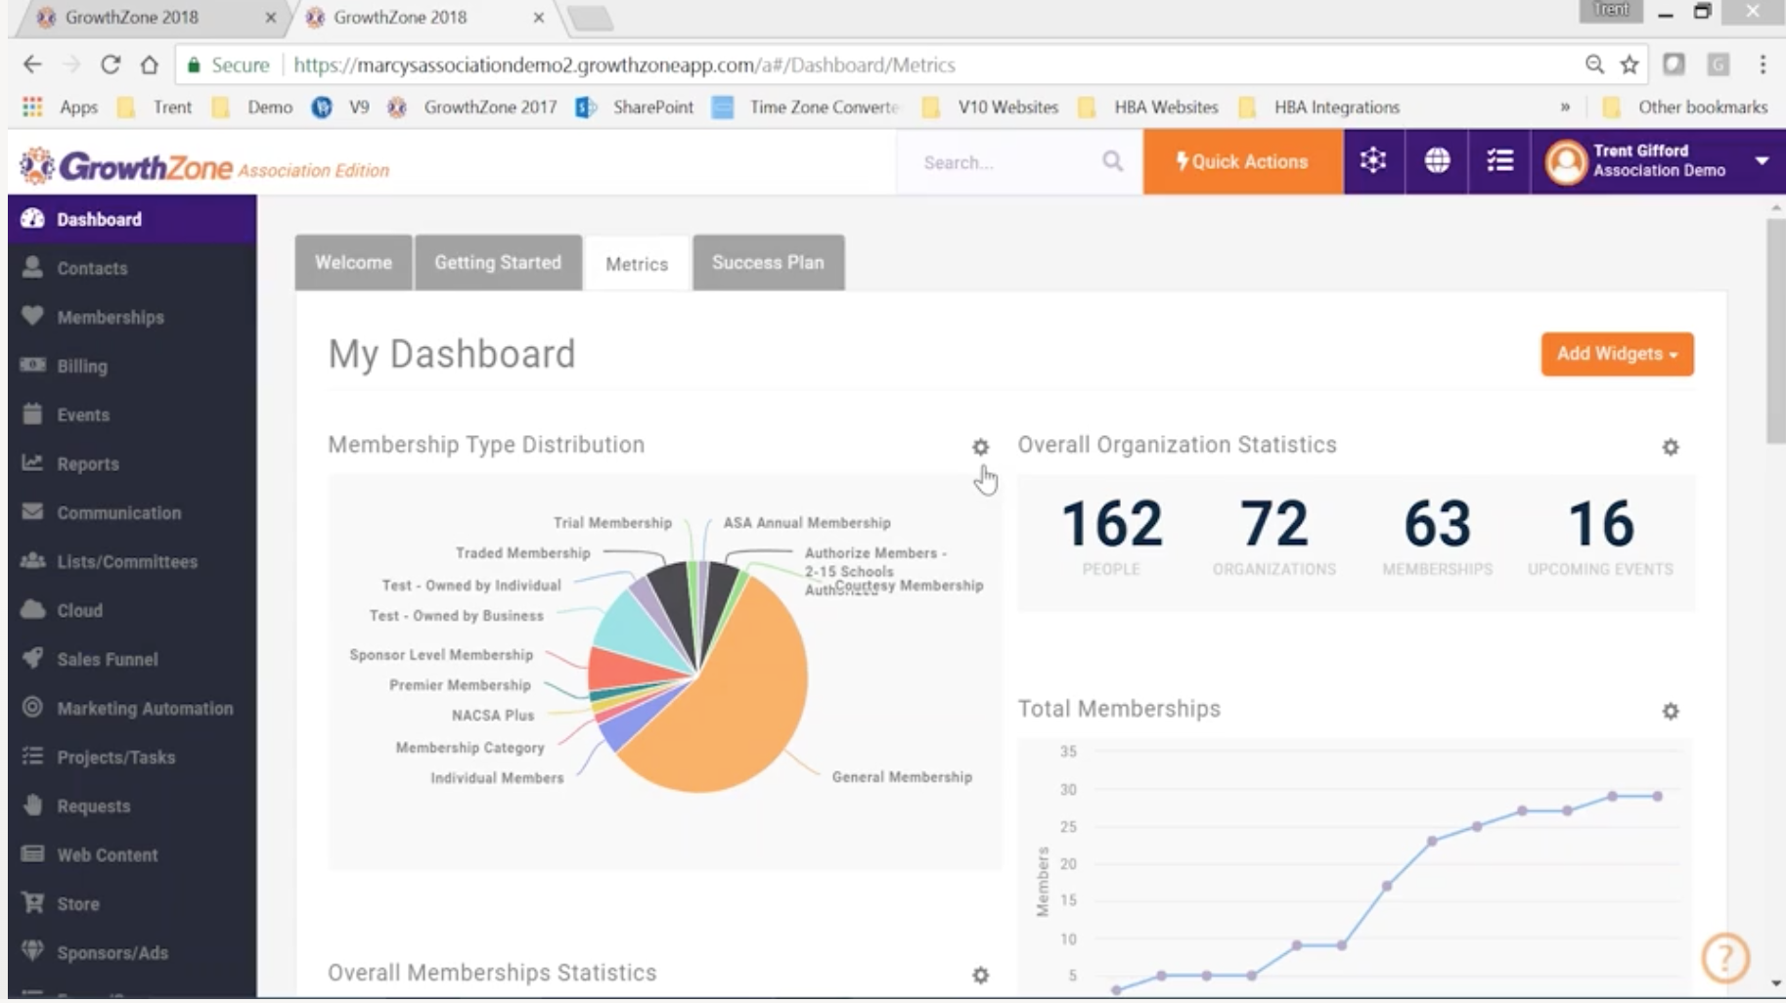
Task: Open the Store cart icon
Action: click(x=32, y=902)
